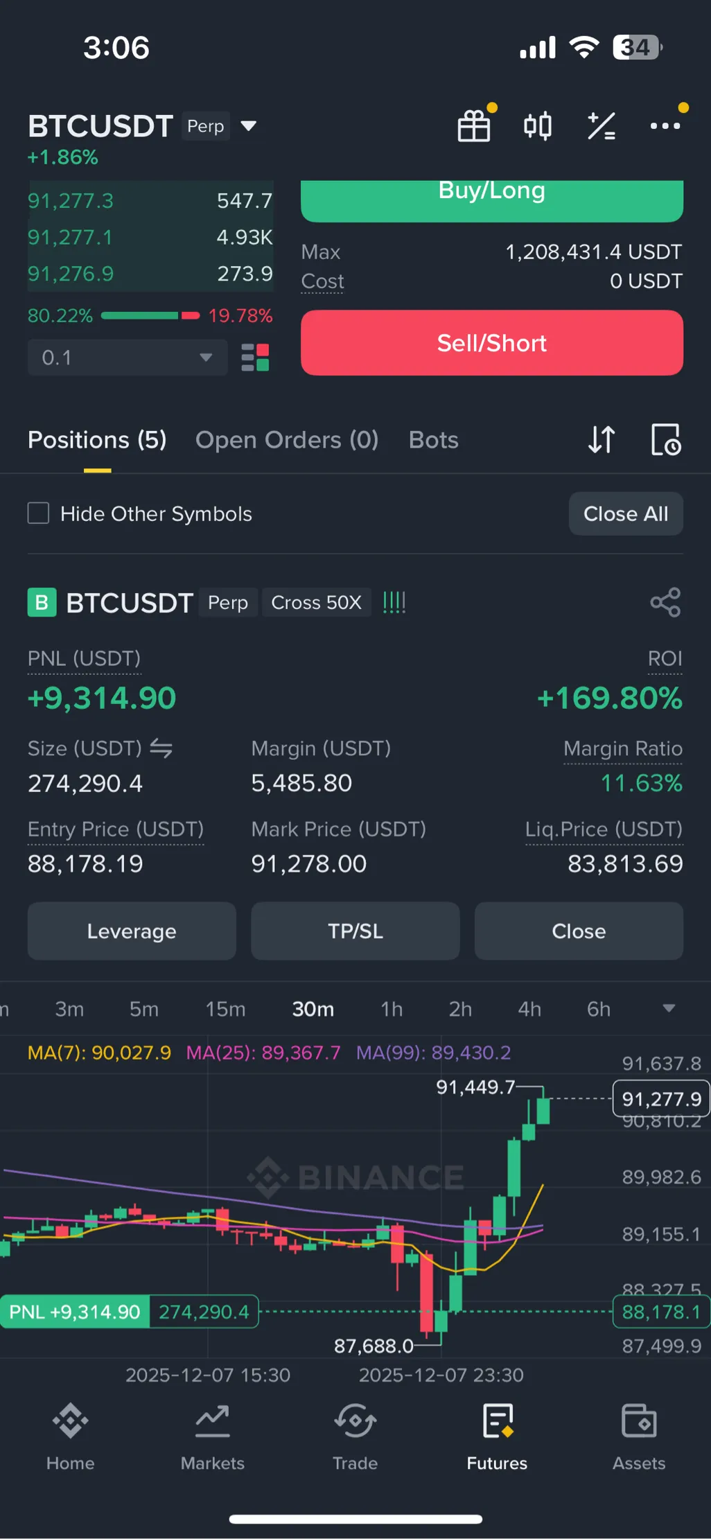Select the 15m chart interval
This screenshot has width=711, height=1539.
click(x=225, y=1009)
